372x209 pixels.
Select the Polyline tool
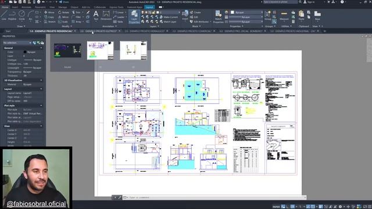pyautogui.click(x=12, y=16)
